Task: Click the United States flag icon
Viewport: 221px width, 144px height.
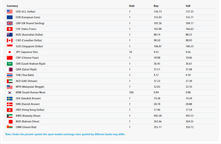Action: click(x=10, y=12)
